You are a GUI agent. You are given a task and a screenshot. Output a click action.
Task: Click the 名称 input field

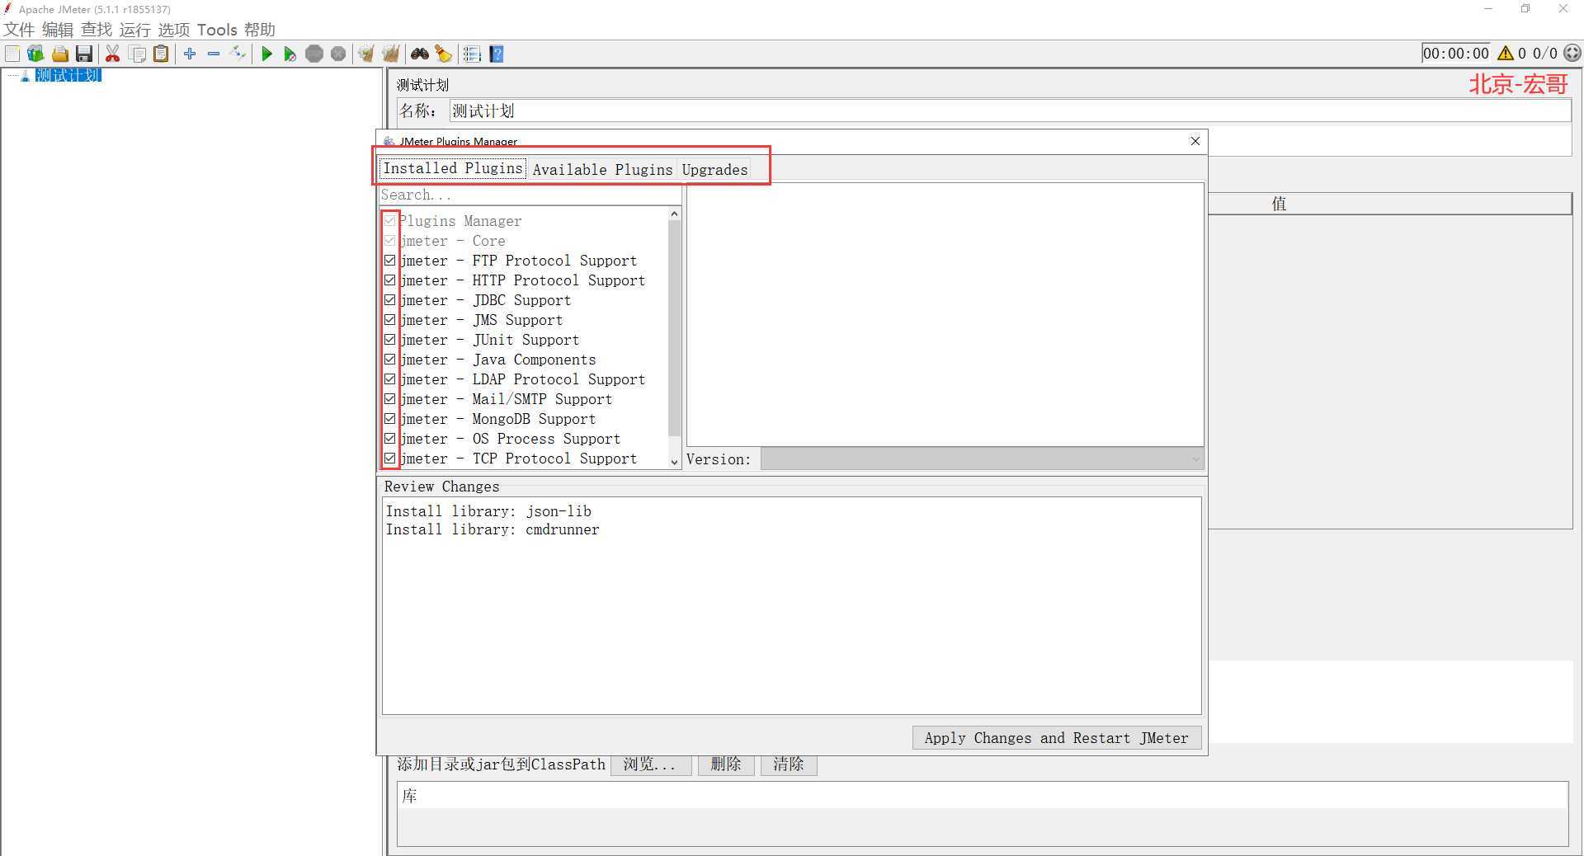(x=1010, y=111)
